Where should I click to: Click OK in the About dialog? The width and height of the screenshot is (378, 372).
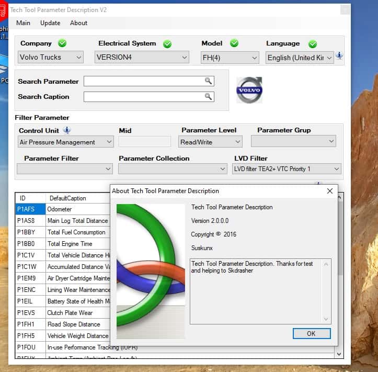pyautogui.click(x=312, y=333)
